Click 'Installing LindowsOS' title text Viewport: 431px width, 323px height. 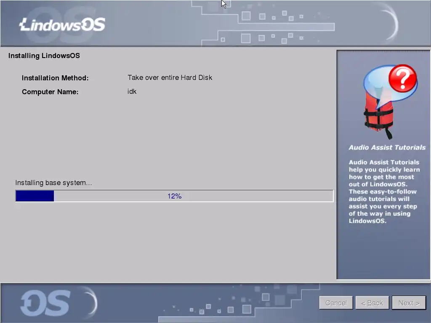[x=44, y=56]
